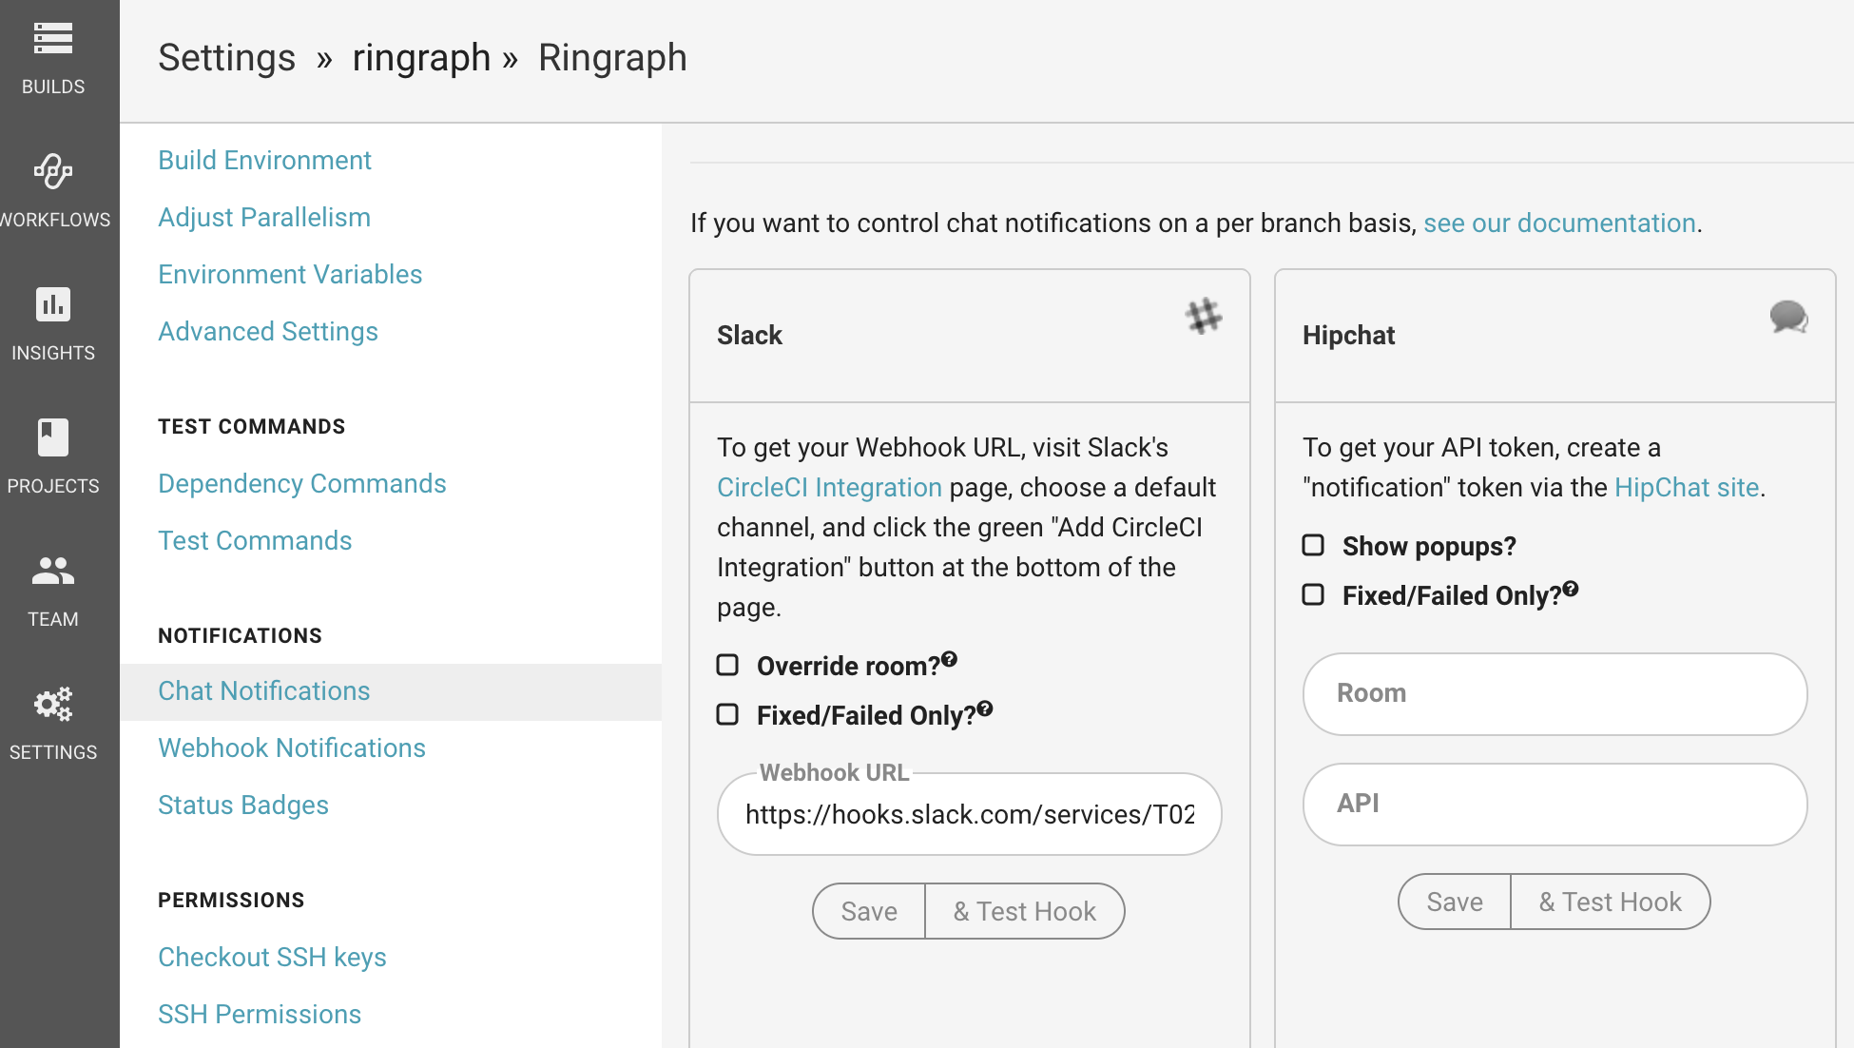This screenshot has width=1854, height=1048.
Task: Click the Slack & Test Hook button
Action: click(1025, 911)
